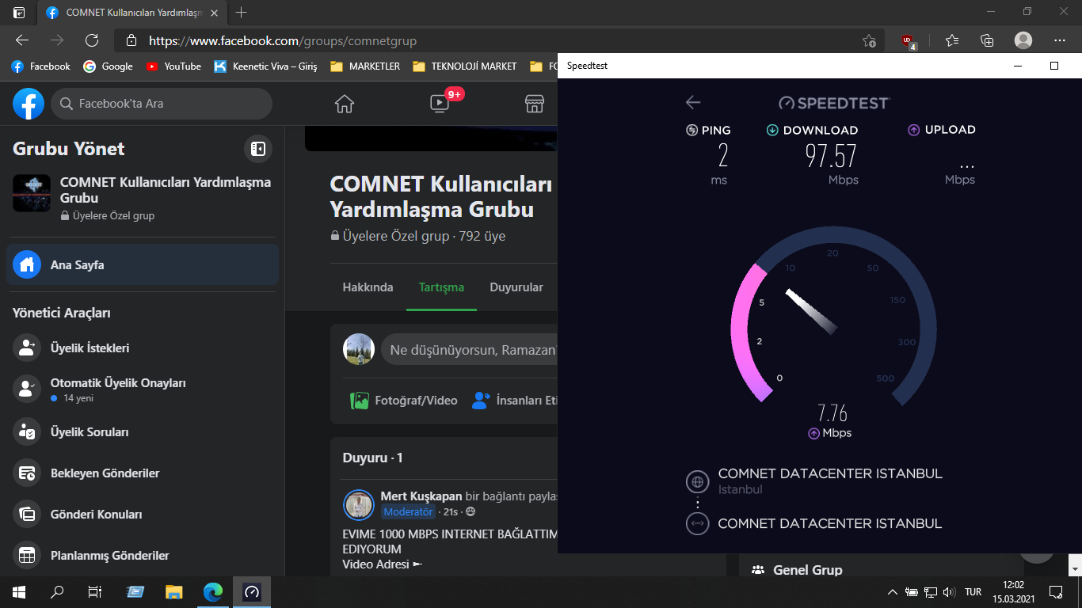Click the Speedtest speed gauge needle
Image resolution: width=1082 pixels, height=608 pixels.
click(x=811, y=311)
